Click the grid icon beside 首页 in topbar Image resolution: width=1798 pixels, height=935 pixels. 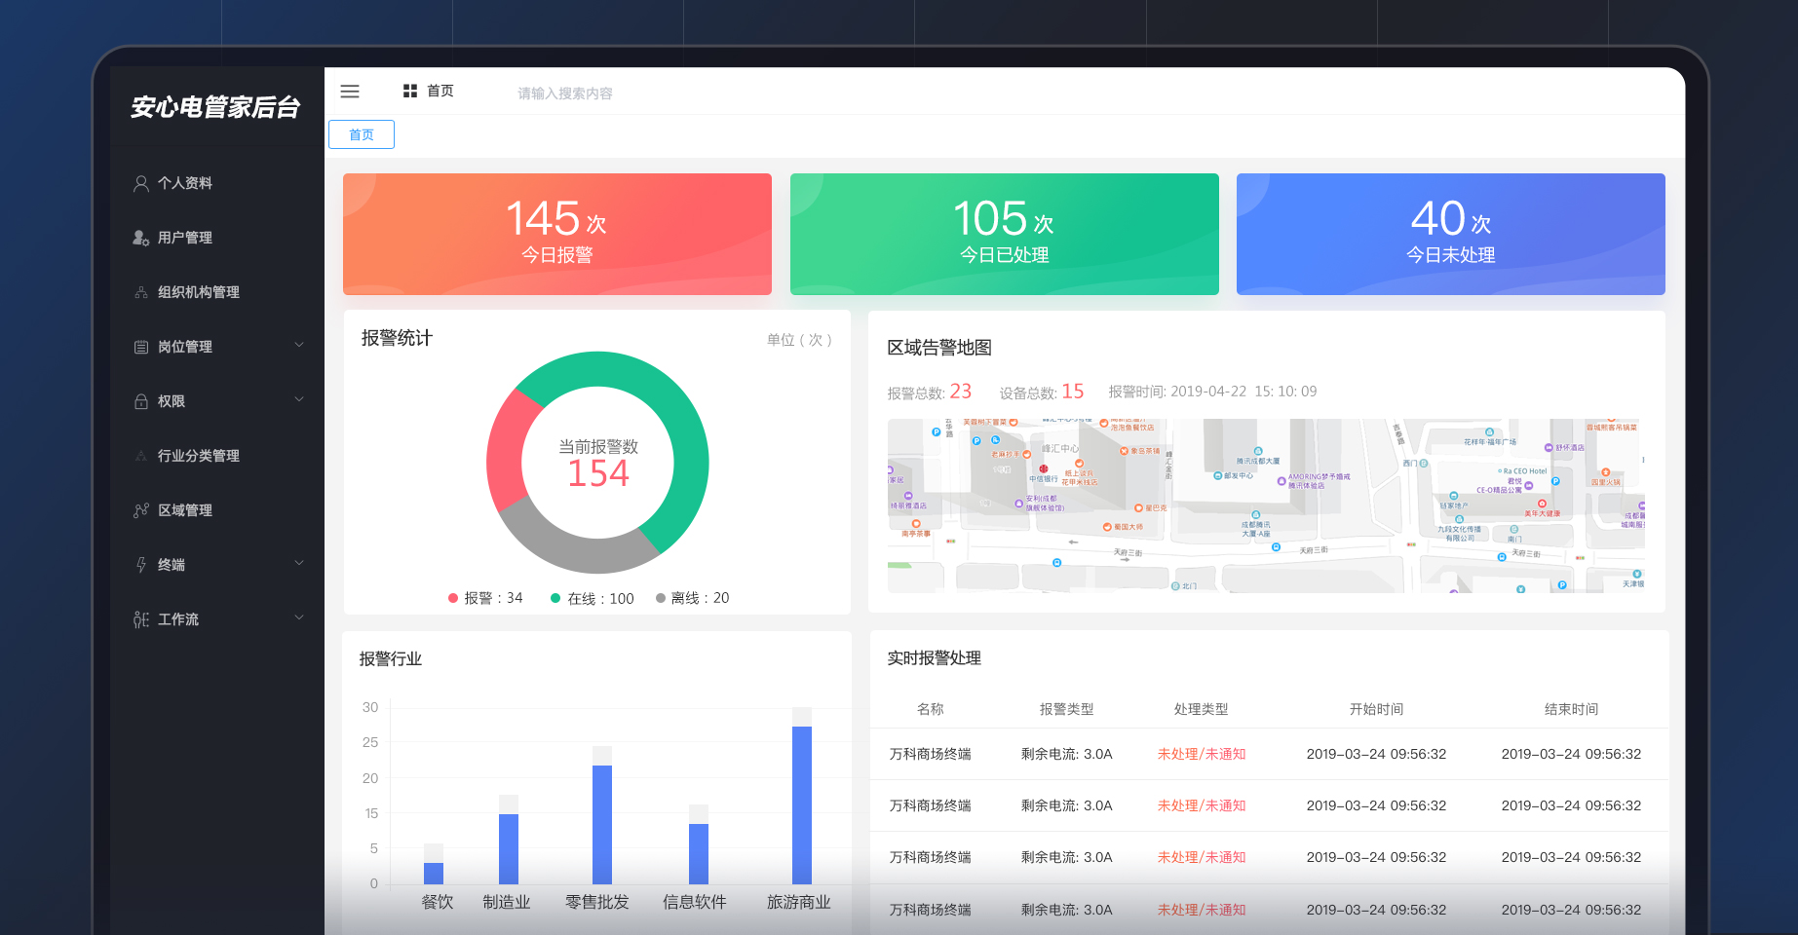click(x=409, y=90)
